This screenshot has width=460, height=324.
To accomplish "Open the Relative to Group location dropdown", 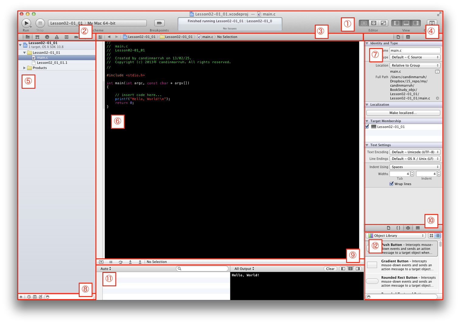I will 415,65.
